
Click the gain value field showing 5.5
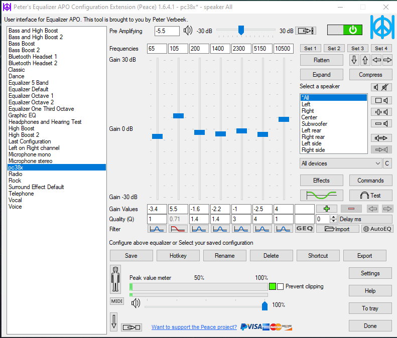[x=178, y=209]
